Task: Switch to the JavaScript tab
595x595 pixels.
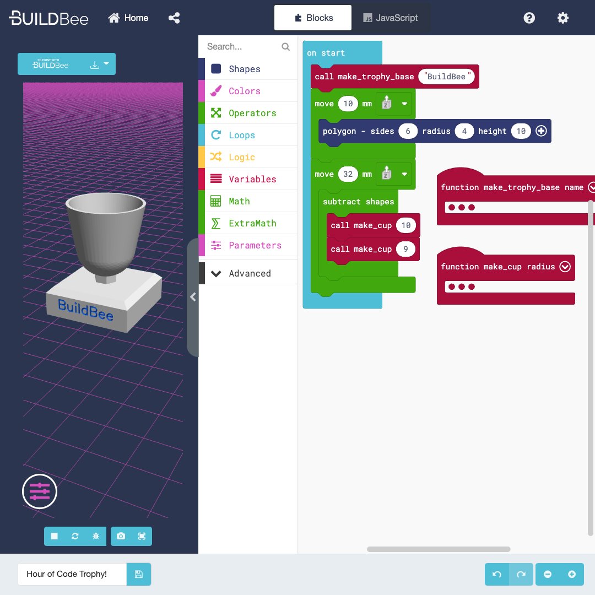Action: click(391, 18)
